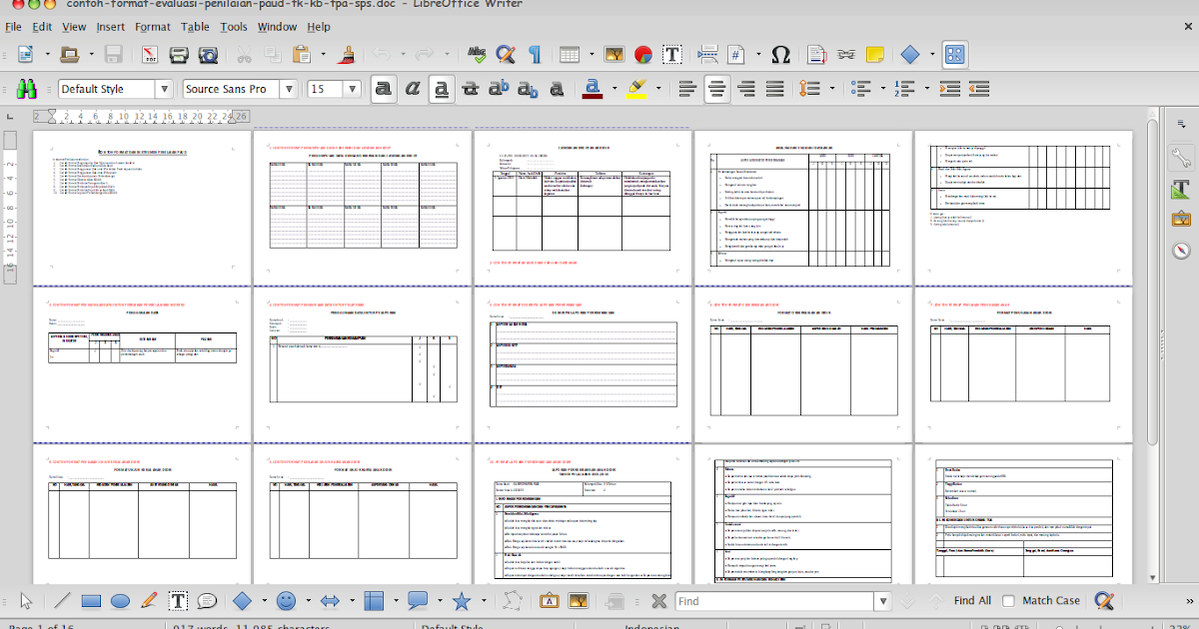Insert a field with the page number icon
Viewport: 1199px width, 629px height.
click(x=737, y=54)
